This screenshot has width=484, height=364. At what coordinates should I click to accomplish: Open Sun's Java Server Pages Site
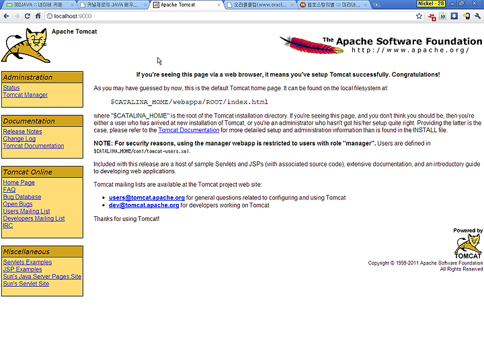42,277
